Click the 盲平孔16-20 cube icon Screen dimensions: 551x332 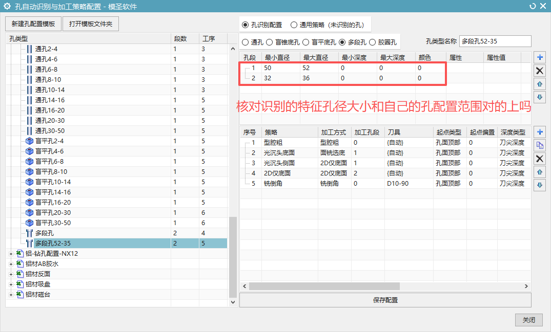pyautogui.click(x=30, y=202)
